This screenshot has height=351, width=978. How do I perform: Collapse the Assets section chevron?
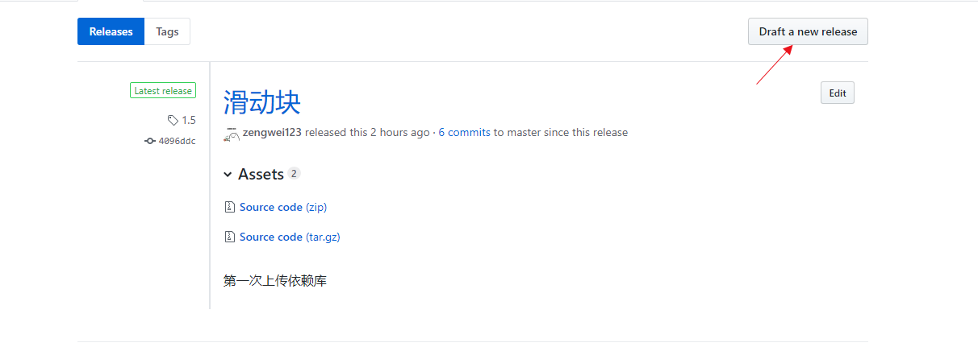(228, 175)
